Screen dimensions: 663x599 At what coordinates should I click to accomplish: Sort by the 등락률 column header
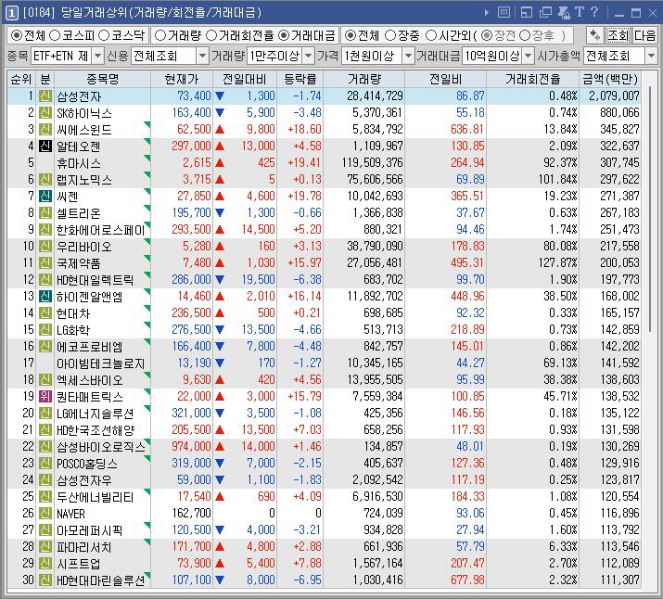click(300, 79)
